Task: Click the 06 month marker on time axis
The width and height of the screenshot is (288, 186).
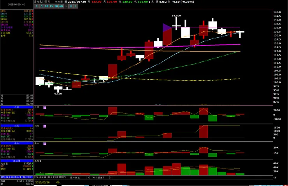Action: (58, 182)
